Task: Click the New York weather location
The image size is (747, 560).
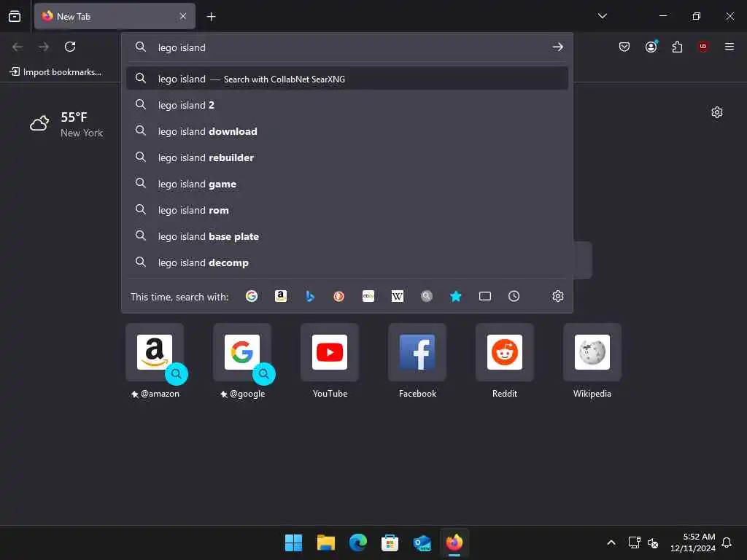Action: point(82,133)
